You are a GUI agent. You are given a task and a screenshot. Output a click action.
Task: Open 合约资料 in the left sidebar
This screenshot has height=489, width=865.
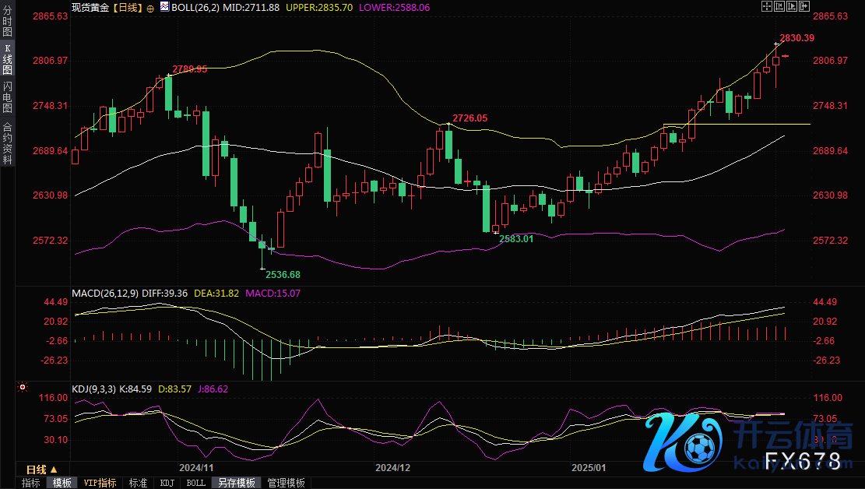[x=7, y=142]
